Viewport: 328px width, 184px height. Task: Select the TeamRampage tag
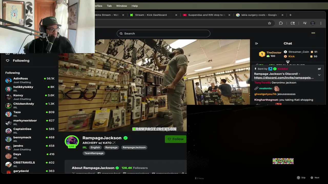click(x=94, y=153)
